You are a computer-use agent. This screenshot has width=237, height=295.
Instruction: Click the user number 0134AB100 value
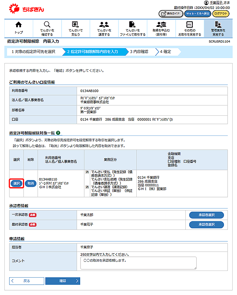[x=89, y=91]
